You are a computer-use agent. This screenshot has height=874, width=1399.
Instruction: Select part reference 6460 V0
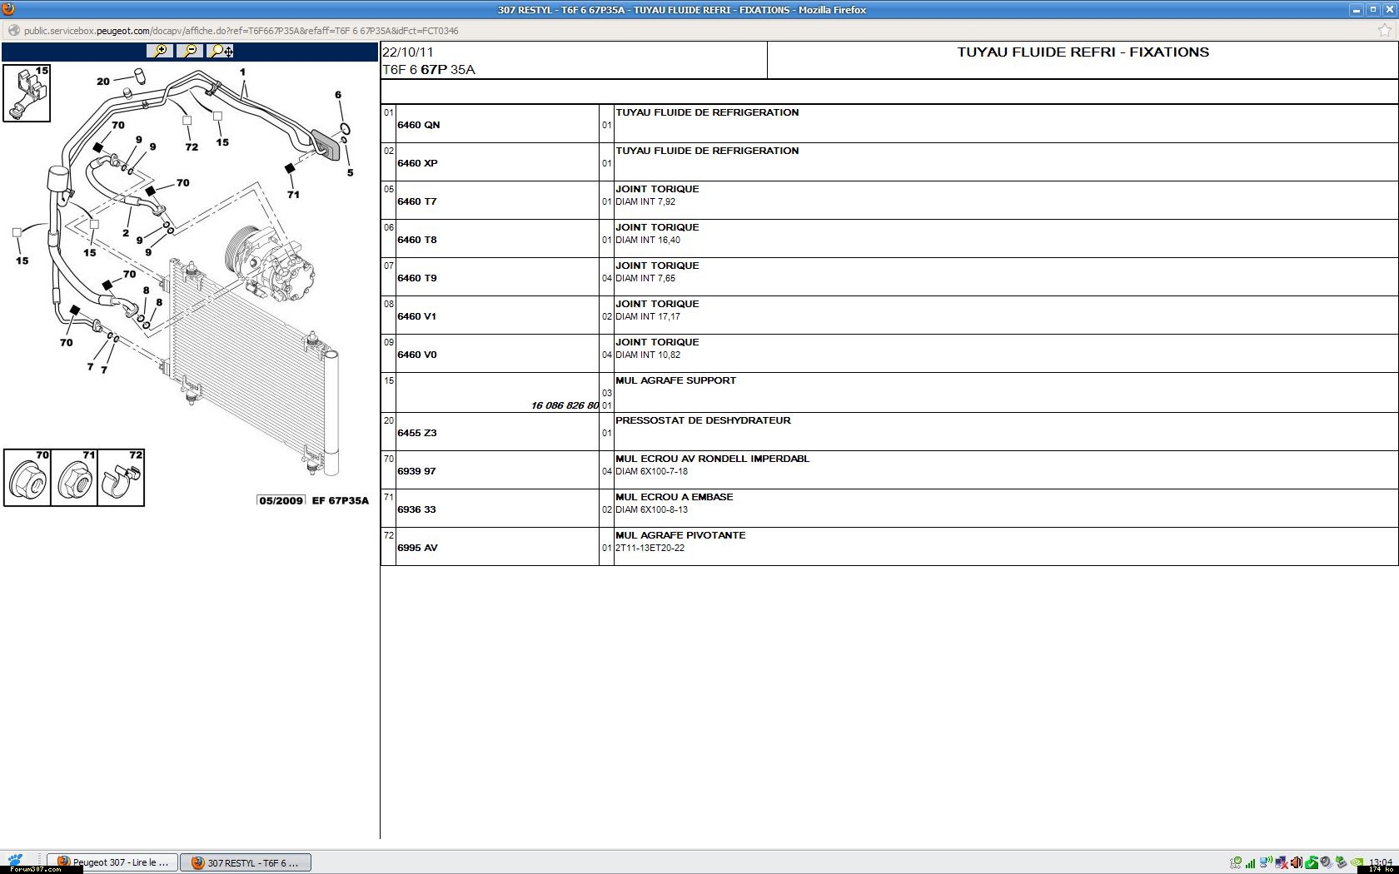tap(416, 355)
